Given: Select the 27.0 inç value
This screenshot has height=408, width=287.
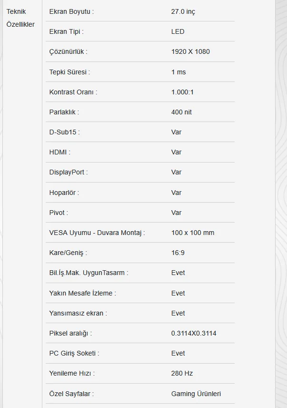Looking at the screenshot, I should (183, 11).
